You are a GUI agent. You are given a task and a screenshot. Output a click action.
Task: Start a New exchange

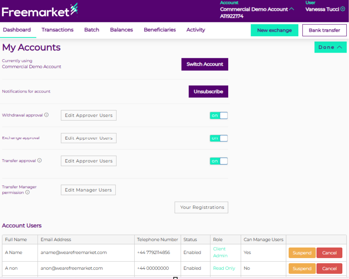point(274,30)
